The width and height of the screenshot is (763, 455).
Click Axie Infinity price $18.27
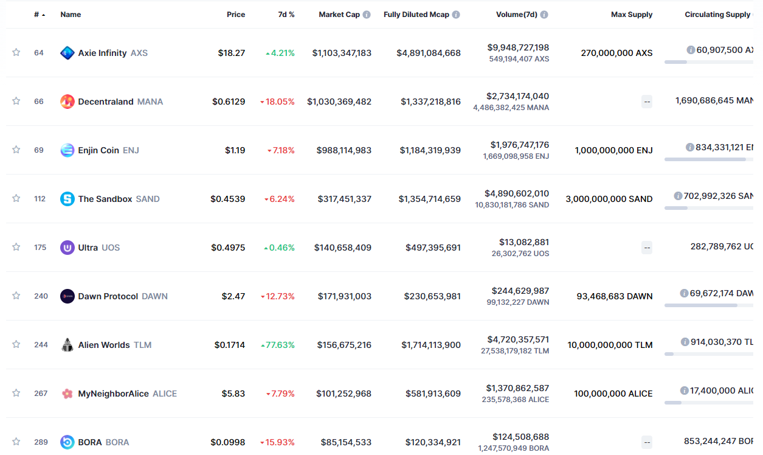[232, 53]
